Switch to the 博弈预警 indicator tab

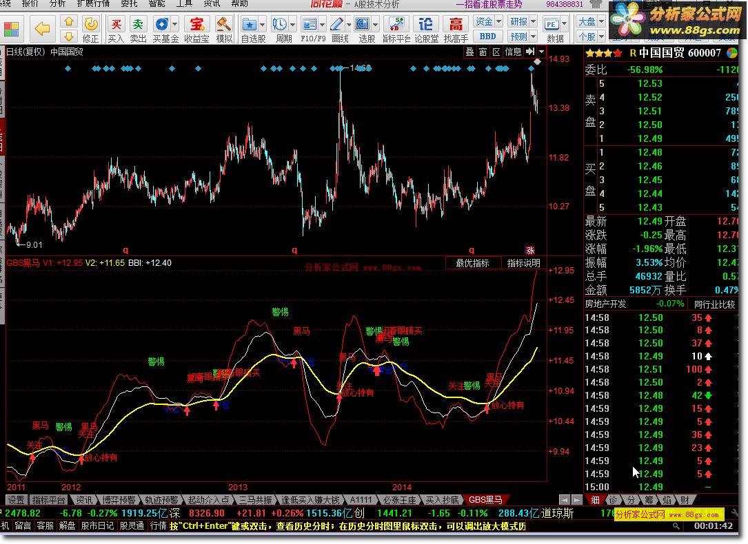click(119, 500)
